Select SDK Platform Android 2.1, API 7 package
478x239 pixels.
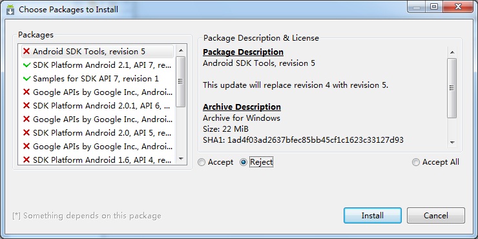pos(98,65)
